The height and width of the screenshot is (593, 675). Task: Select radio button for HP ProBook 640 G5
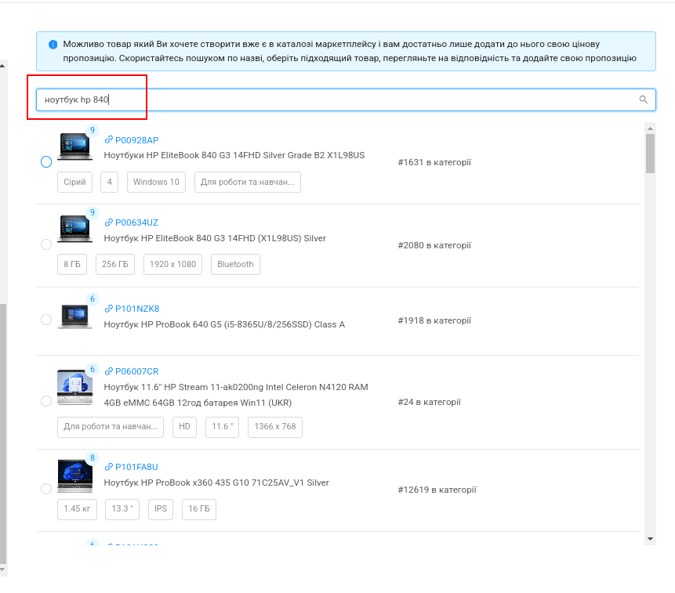[46, 320]
